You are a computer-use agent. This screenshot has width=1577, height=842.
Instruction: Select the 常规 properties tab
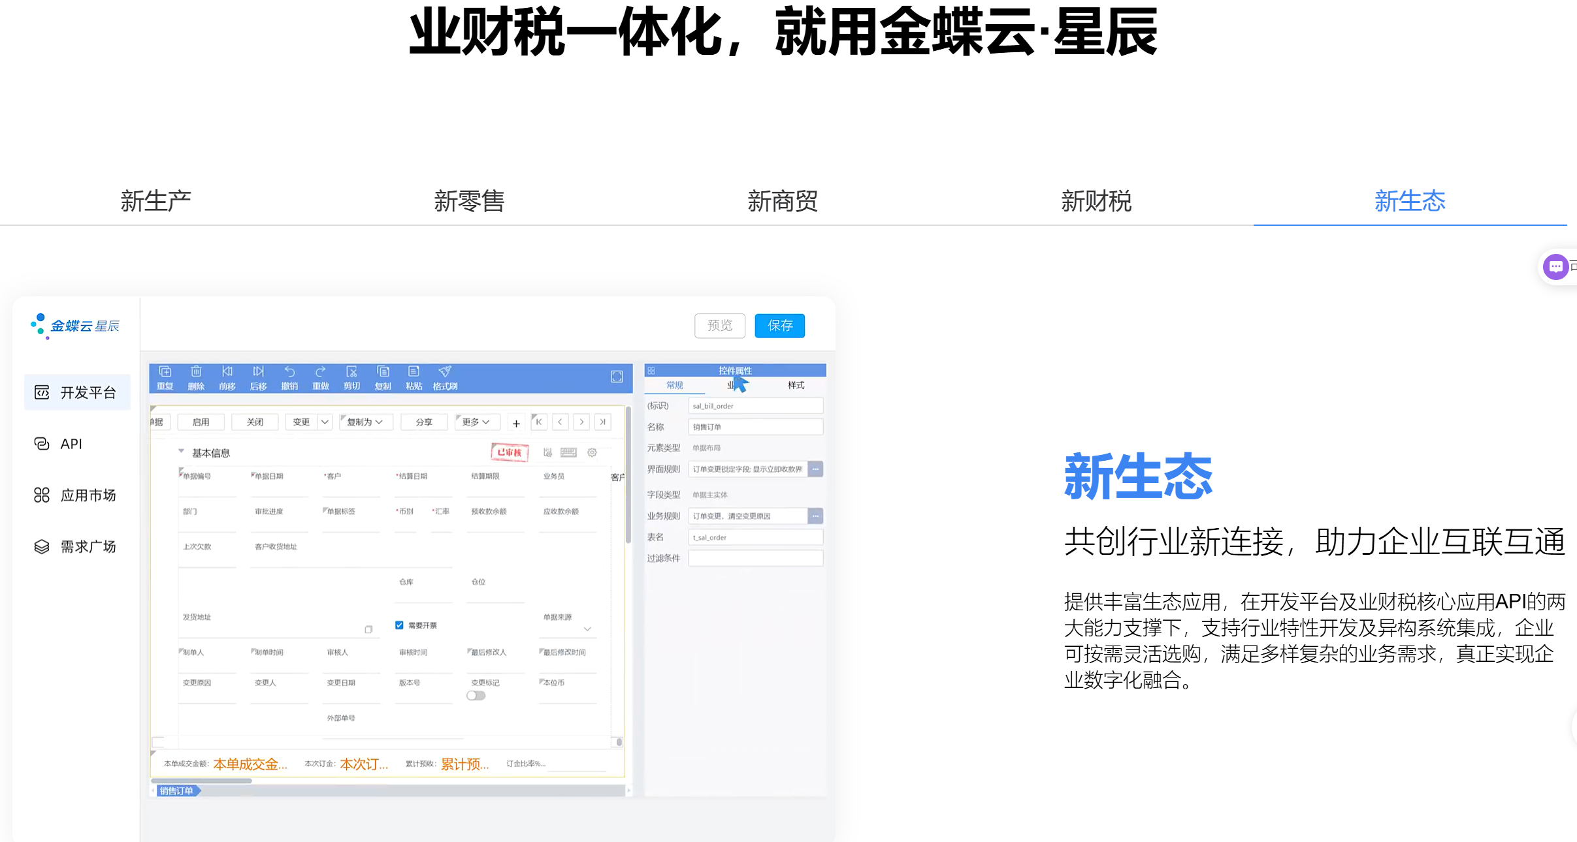[675, 385]
